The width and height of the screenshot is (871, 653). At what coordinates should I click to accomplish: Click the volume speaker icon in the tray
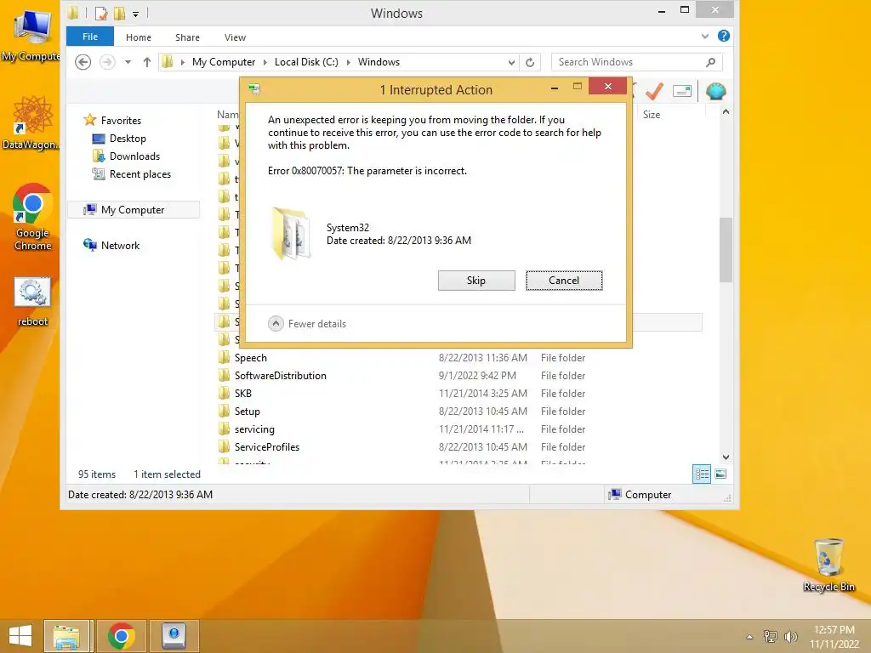pos(790,637)
